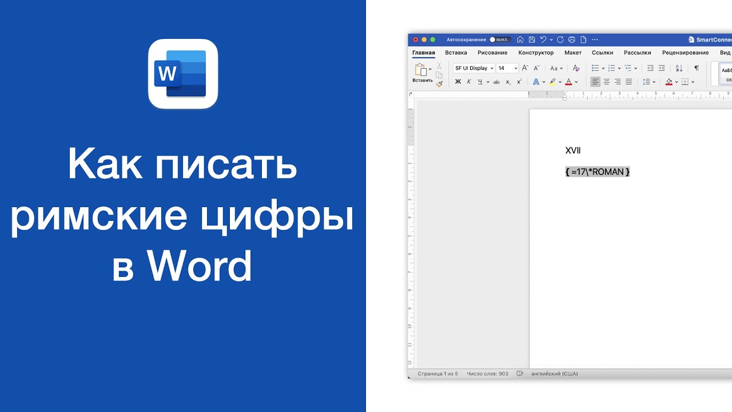Open the SF UI Display font name dropdown
Image resolution: width=732 pixels, height=412 pixels.
(492, 68)
